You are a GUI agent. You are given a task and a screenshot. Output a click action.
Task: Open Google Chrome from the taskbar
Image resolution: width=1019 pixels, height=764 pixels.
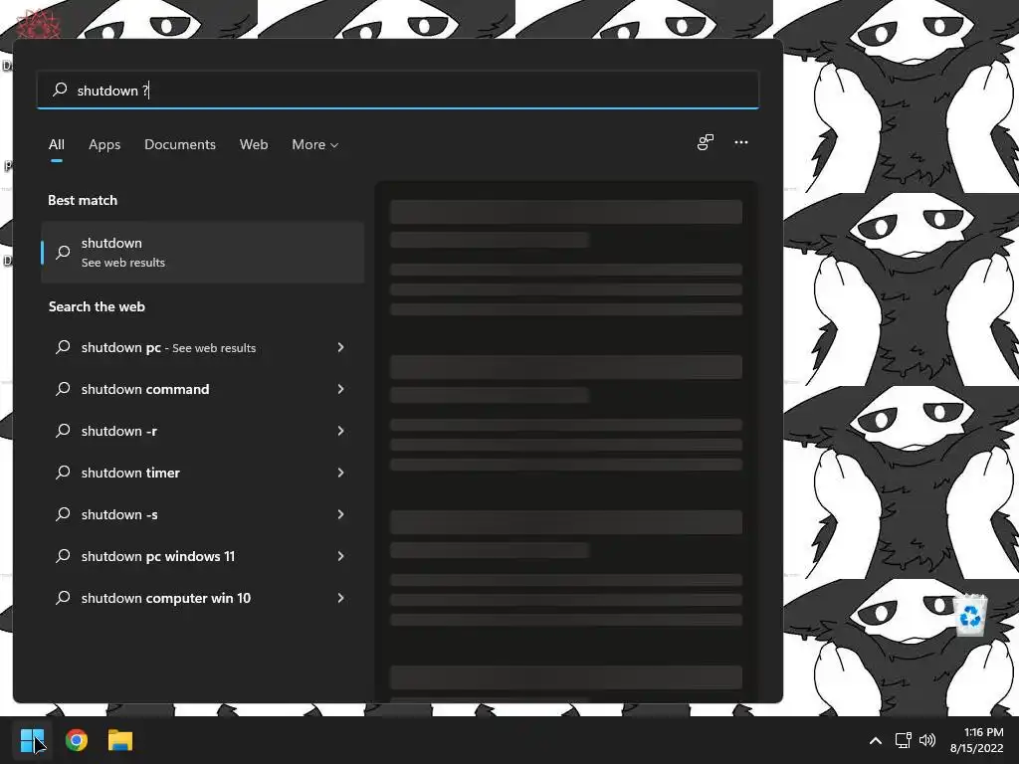(77, 740)
